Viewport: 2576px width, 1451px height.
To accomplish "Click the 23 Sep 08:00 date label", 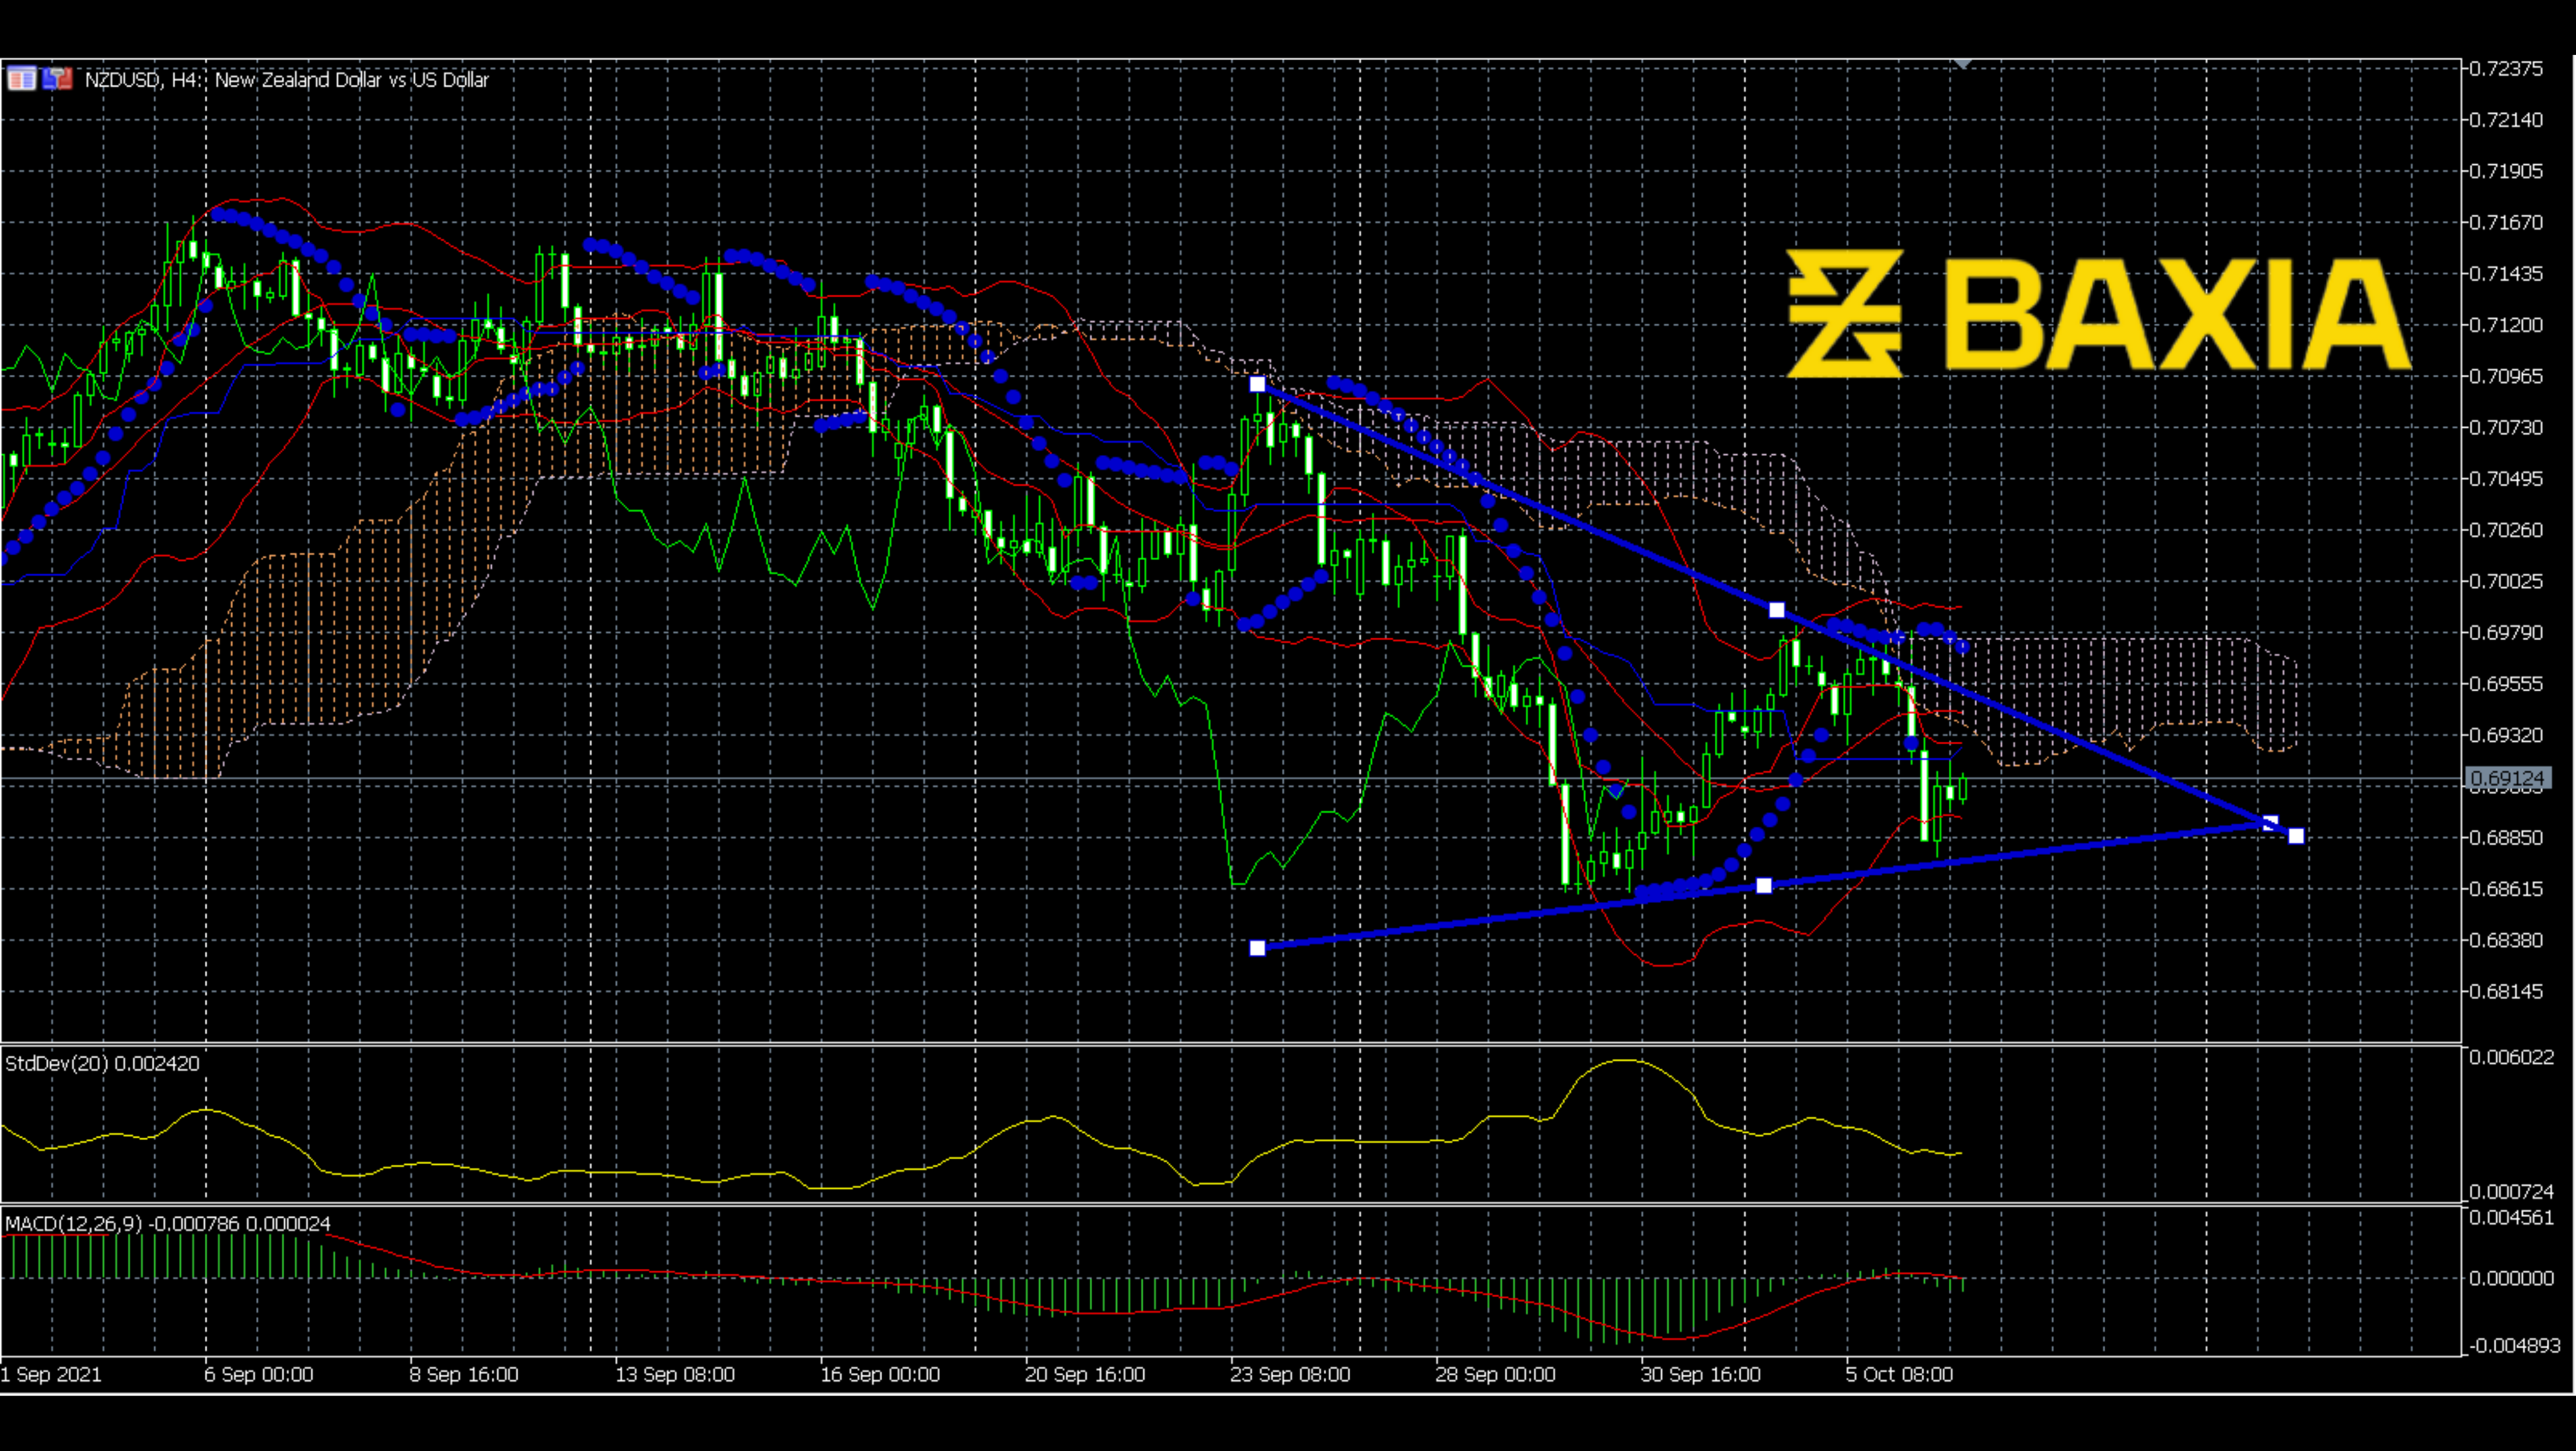I will coord(1290,1375).
